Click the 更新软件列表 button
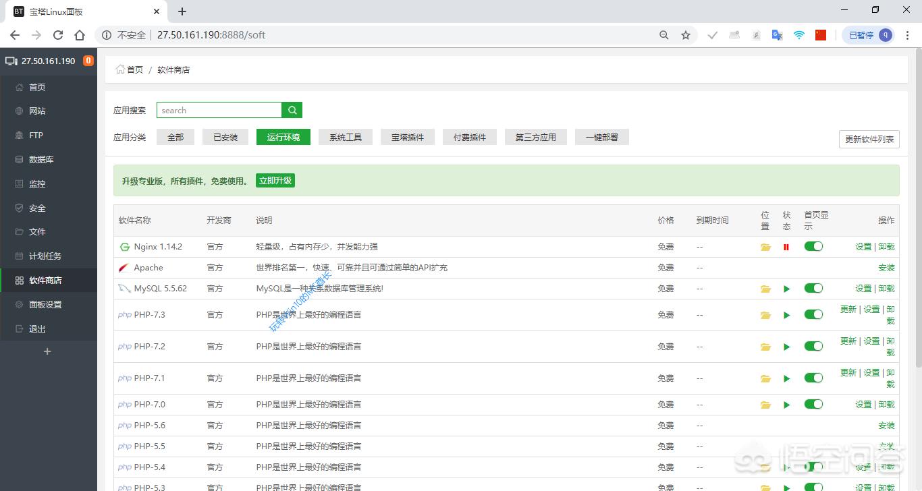922x491 pixels. pyautogui.click(x=869, y=139)
